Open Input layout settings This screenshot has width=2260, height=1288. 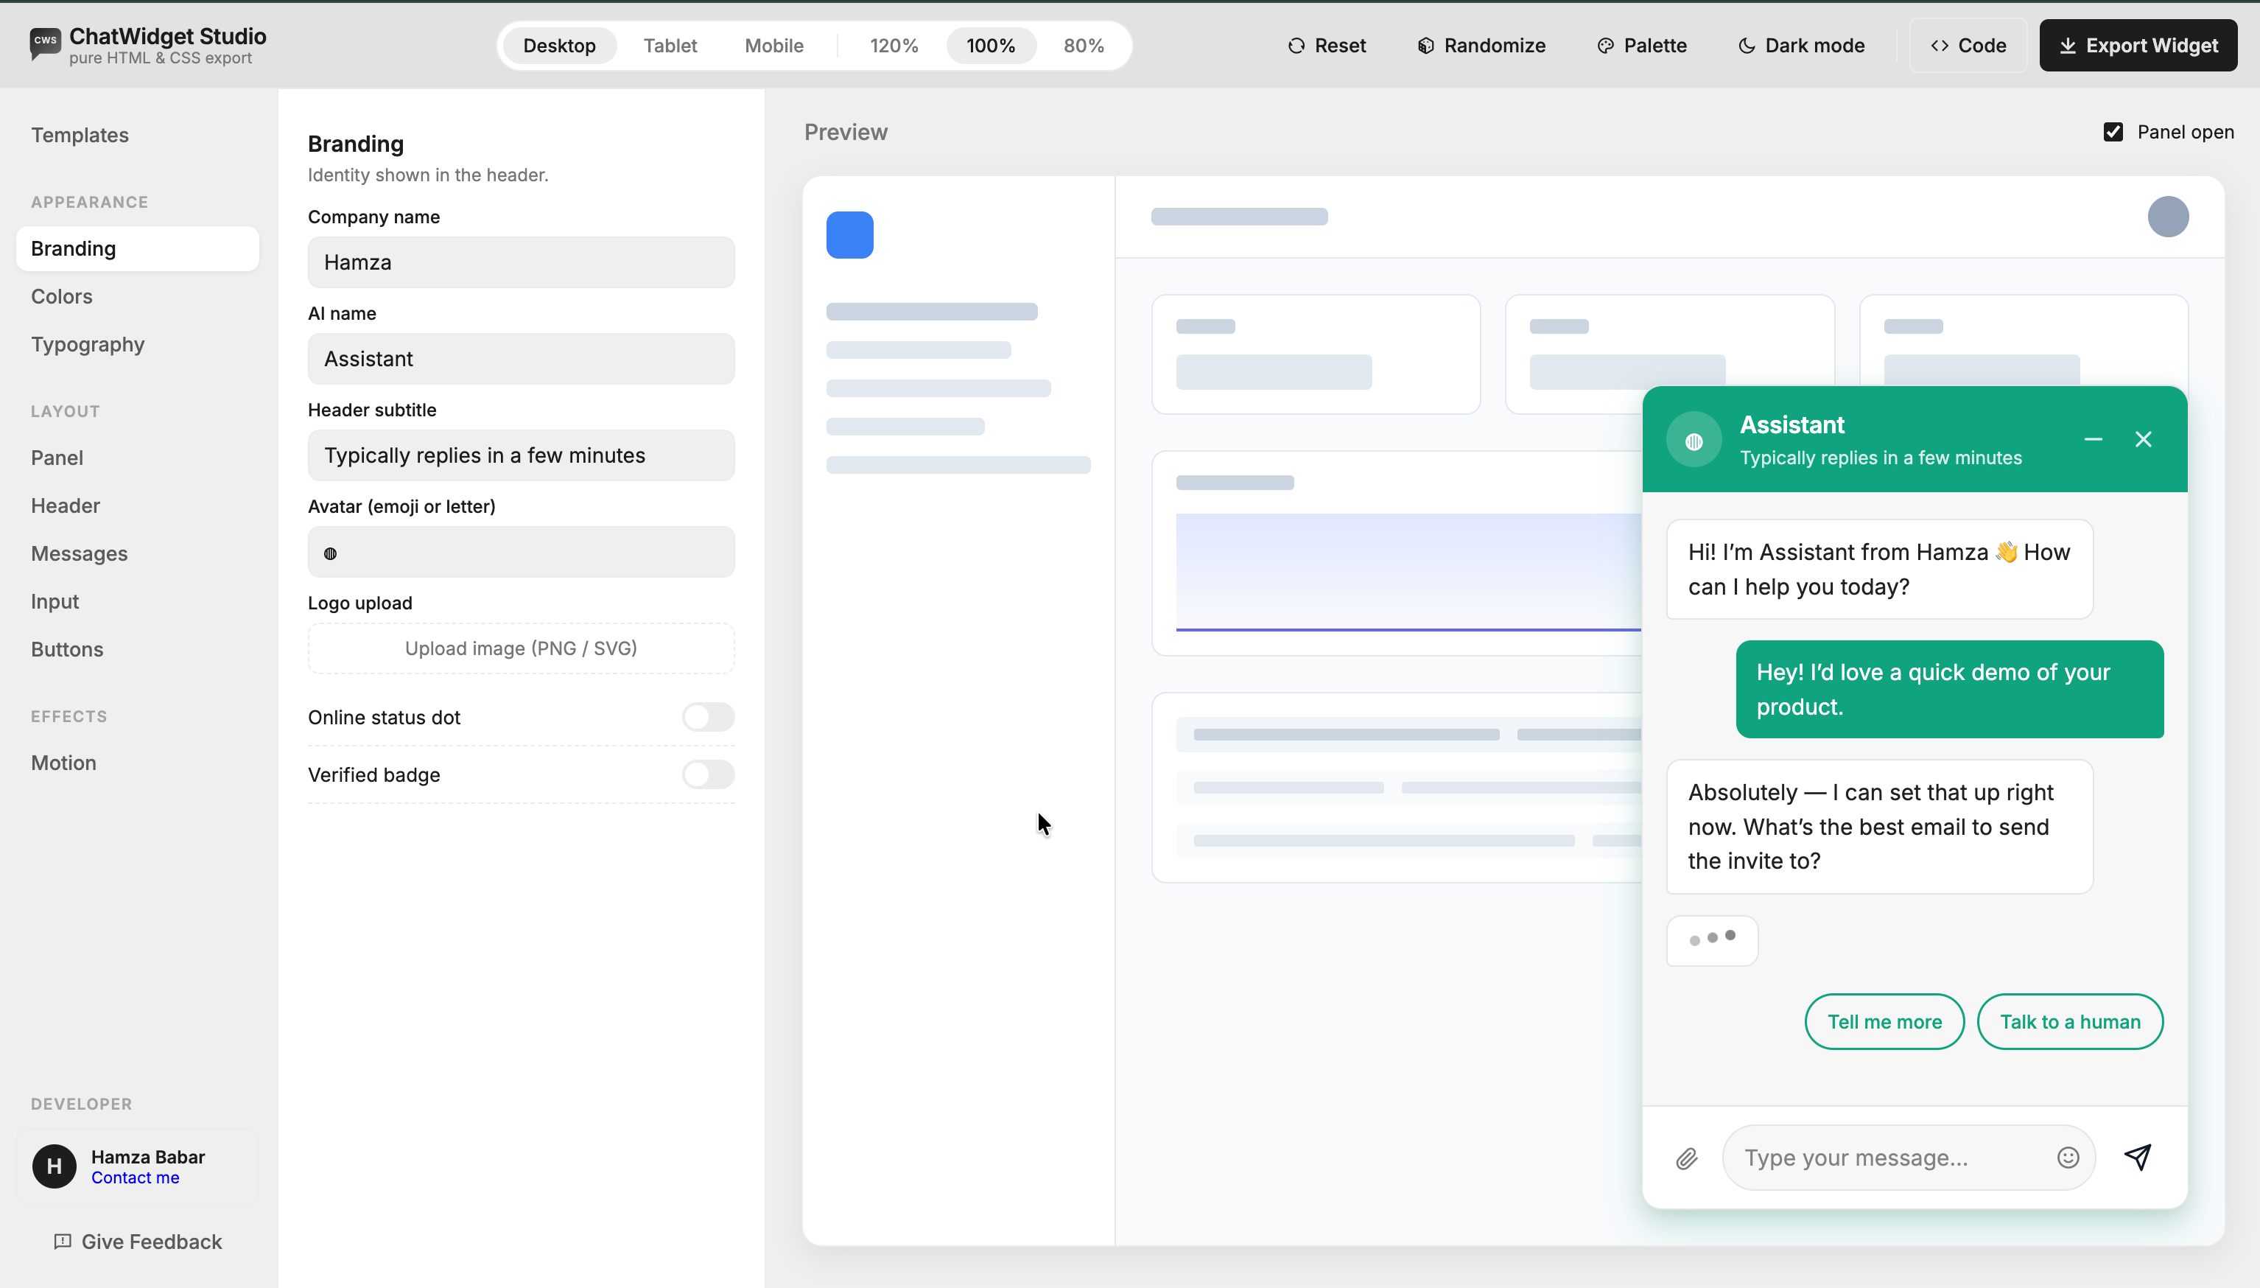[x=137, y=601]
